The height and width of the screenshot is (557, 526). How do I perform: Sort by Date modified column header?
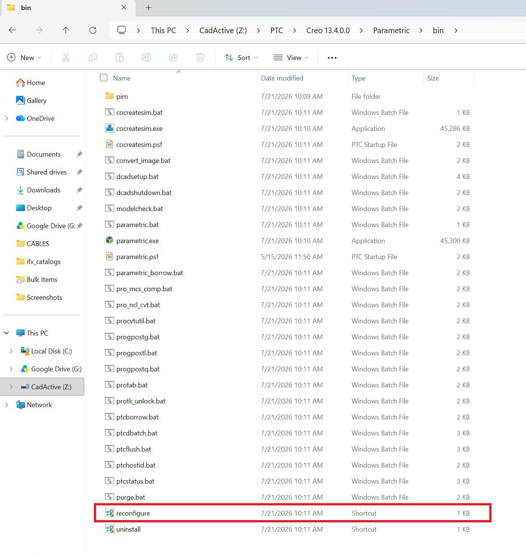[282, 78]
